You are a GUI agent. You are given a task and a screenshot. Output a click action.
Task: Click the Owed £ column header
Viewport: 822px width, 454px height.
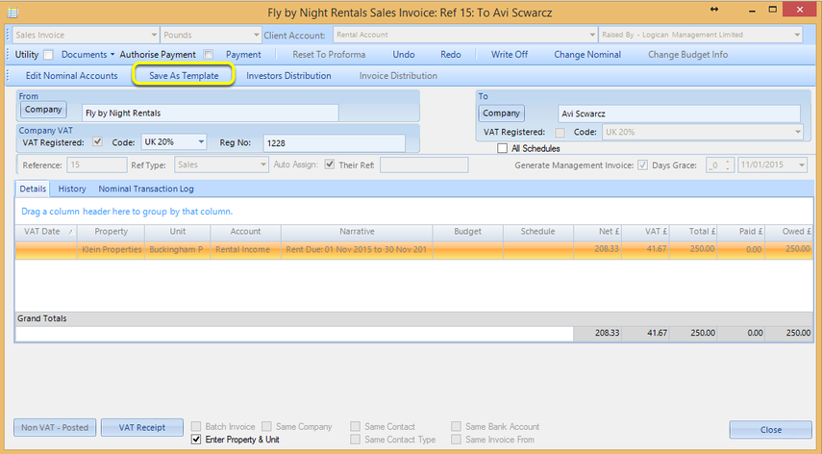789,231
